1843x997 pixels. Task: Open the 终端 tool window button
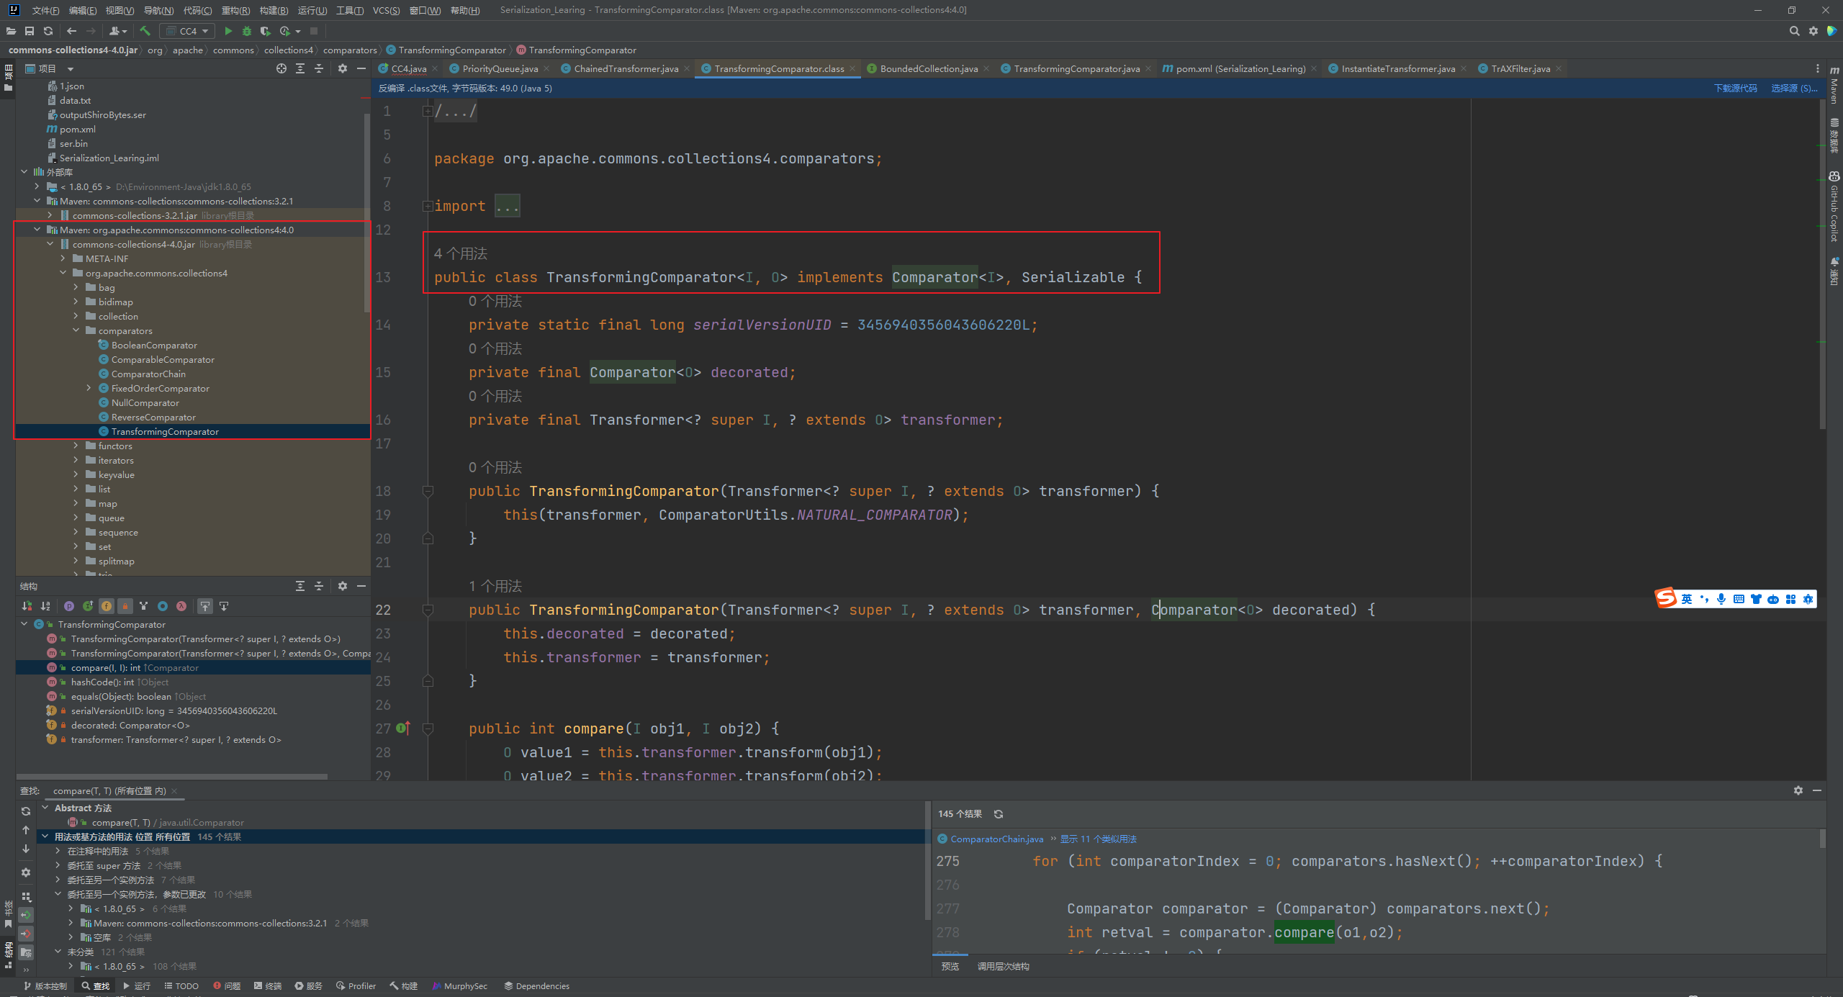[x=268, y=985]
